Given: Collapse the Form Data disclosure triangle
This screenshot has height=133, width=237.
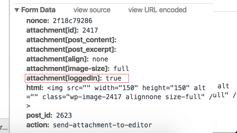Looking at the screenshot, I should click(x=17, y=10).
